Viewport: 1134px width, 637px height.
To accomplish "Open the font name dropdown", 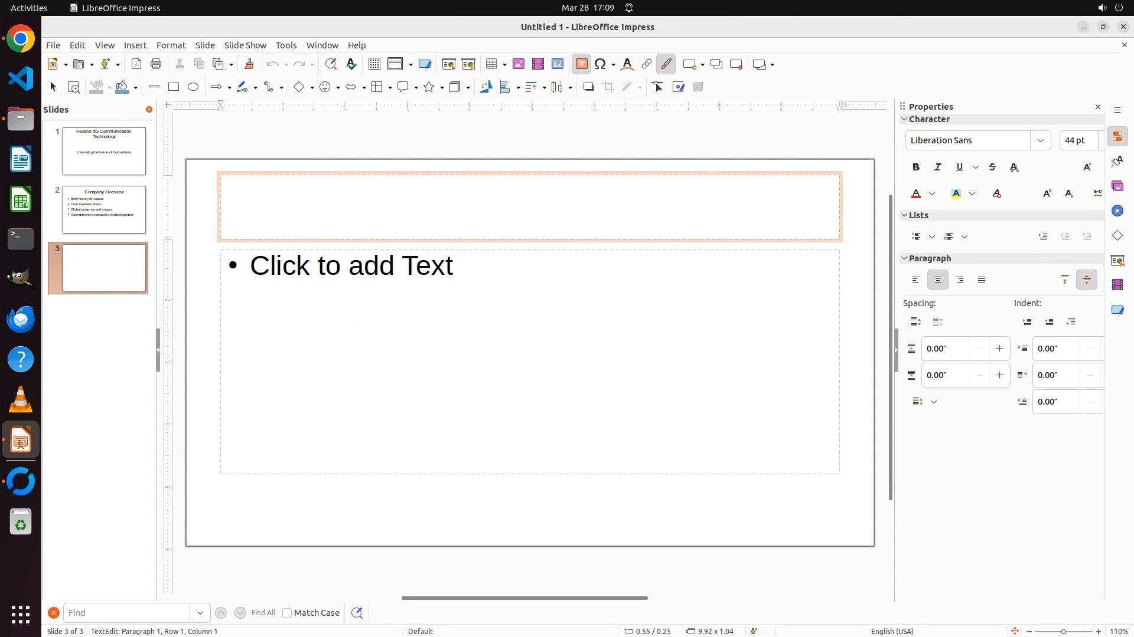I will pyautogui.click(x=1041, y=140).
